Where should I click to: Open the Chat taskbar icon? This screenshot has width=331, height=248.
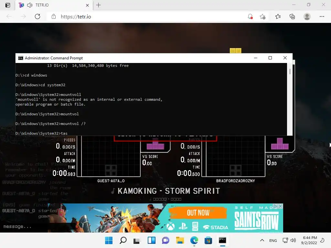[x=165, y=240]
